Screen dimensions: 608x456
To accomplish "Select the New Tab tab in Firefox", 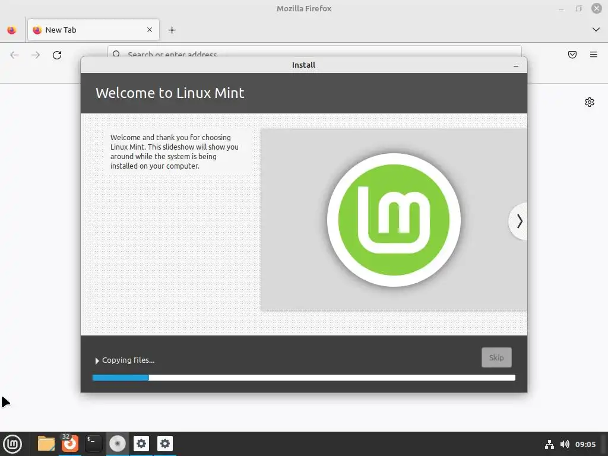I will pyautogui.click(x=93, y=30).
